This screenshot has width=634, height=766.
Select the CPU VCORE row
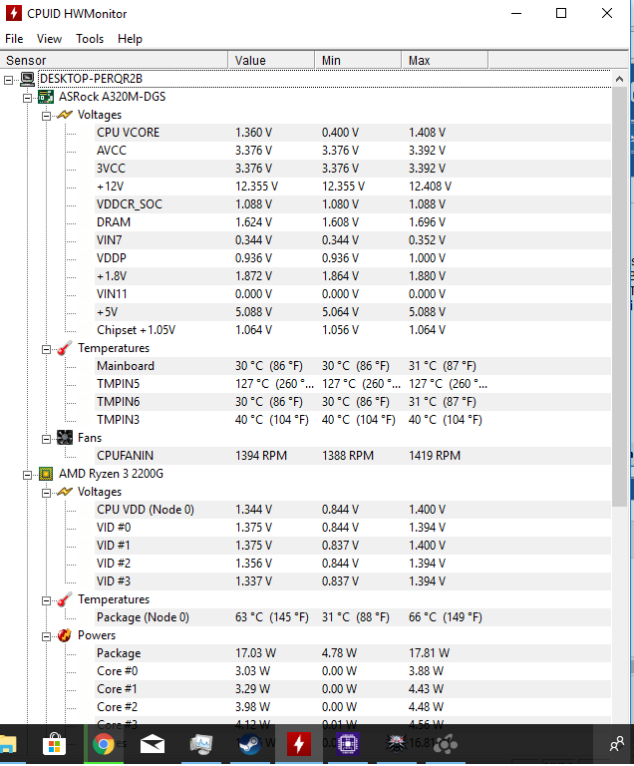pos(352,133)
